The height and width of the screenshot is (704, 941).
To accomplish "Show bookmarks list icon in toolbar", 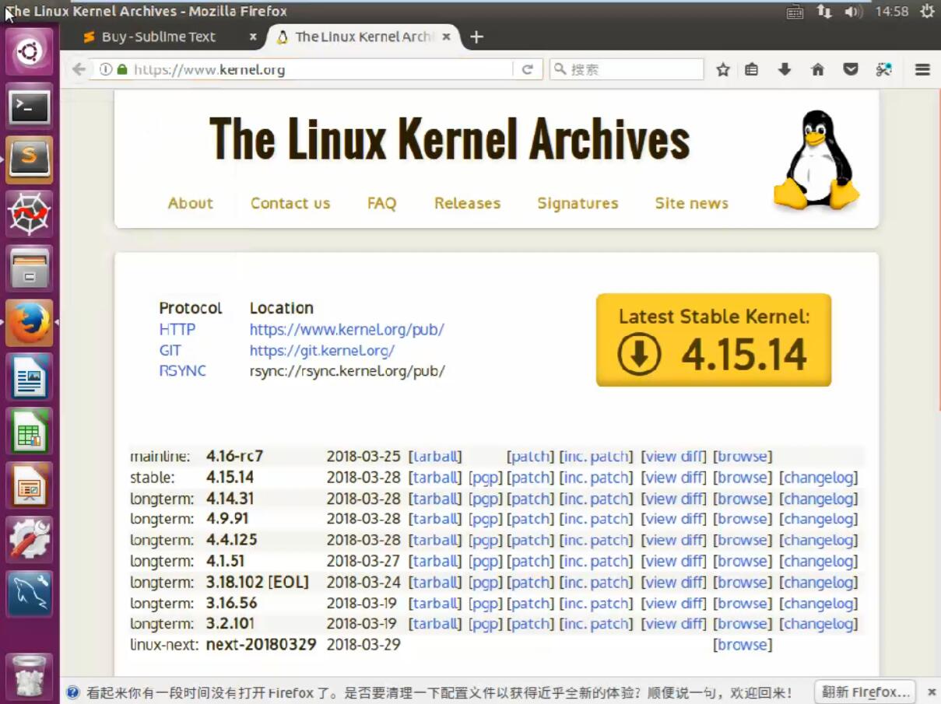I will pos(751,69).
